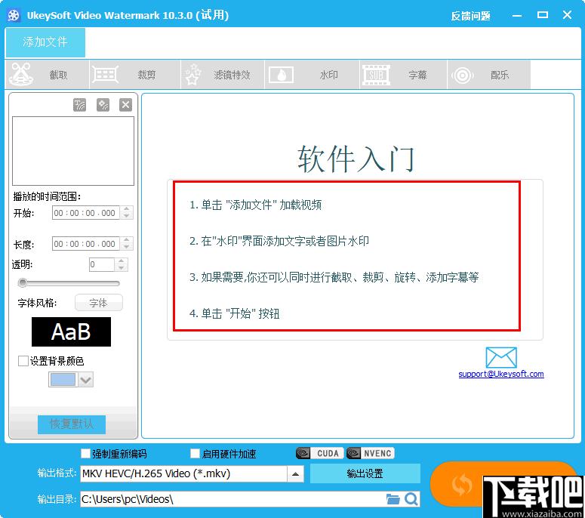Open the 裁剪 (crop) tab
This screenshot has height=518, width=585.
pos(135,75)
